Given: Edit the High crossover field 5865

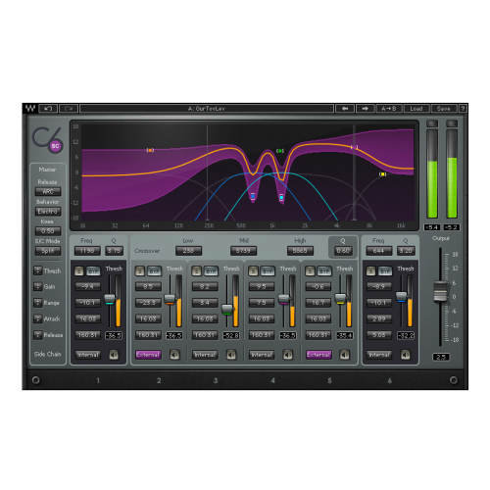Looking at the screenshot, I should pyautogui.click(x=300, y=251).
